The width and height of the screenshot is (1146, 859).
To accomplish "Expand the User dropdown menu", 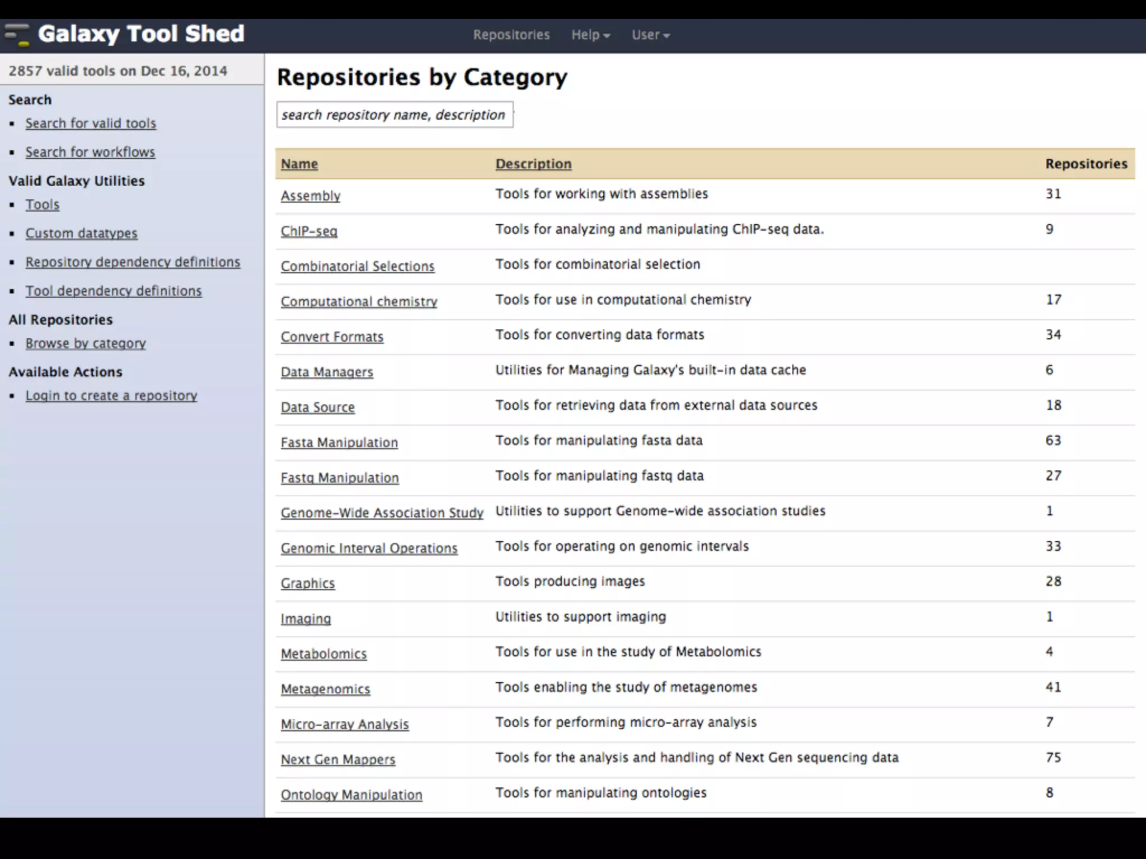I will coord(650,35).
